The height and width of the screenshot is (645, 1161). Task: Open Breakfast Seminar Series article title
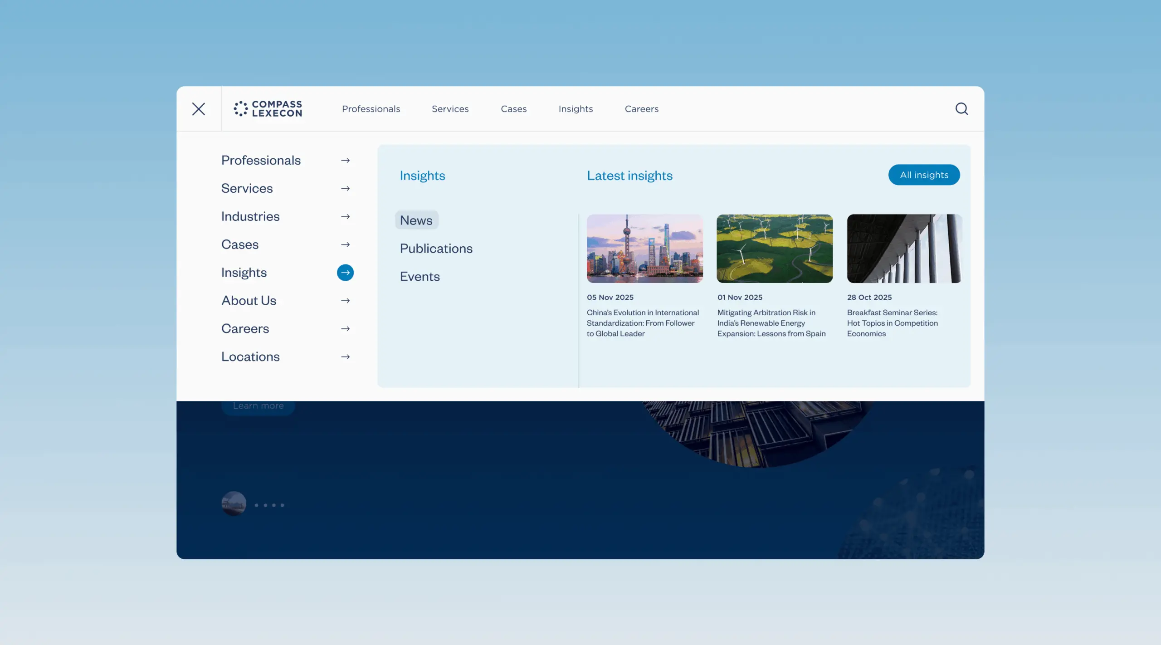[x=892, y=323]
